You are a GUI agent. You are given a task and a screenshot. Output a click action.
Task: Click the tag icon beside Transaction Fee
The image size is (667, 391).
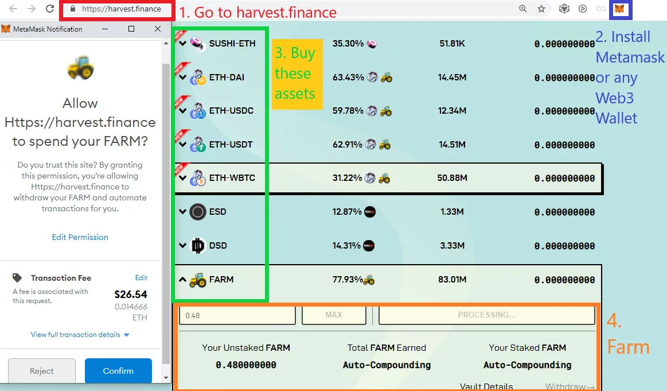point(17,278)
